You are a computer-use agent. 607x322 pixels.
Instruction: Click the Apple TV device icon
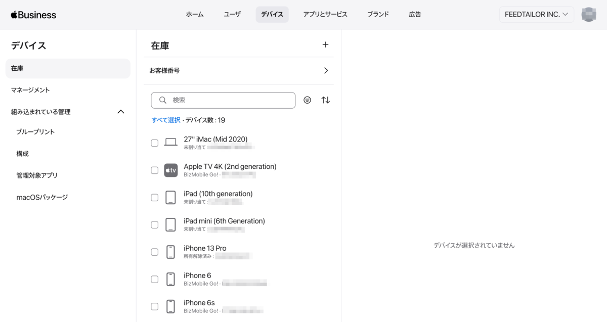point(171,170)
